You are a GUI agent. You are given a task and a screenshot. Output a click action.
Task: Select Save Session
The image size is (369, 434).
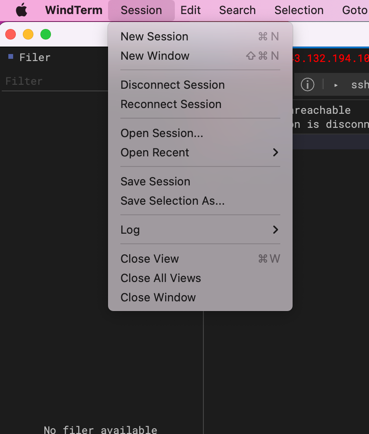click(155, 181)
